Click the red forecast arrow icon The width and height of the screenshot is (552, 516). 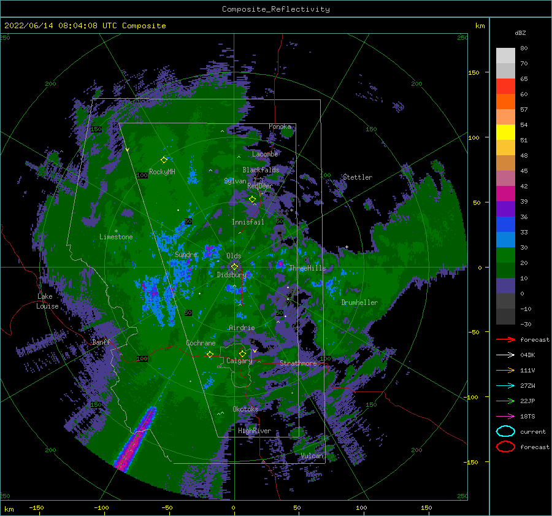coord(505,339)
